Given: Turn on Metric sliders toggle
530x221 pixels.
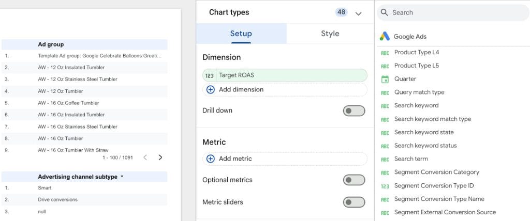Looking at the screenshot, I should pyautogui.click(x=354, y=202).
